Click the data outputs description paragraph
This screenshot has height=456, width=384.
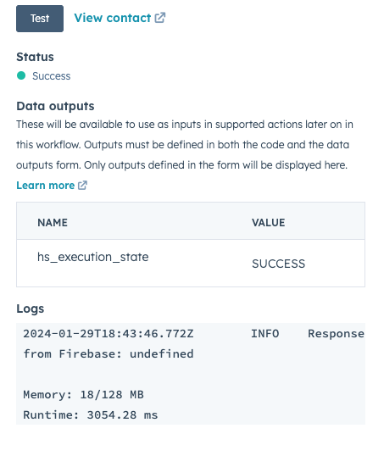click(185, 145)
